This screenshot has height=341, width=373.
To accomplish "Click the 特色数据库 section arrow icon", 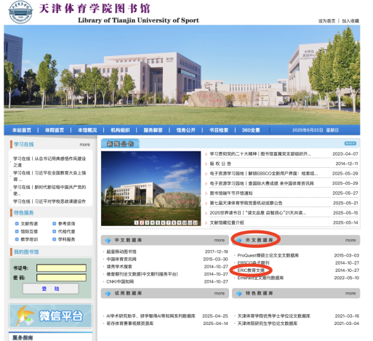I will pyautogui.click(x=239, y=294).
